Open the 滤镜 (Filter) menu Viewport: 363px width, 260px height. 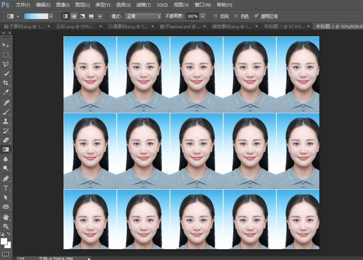point(143,5)
